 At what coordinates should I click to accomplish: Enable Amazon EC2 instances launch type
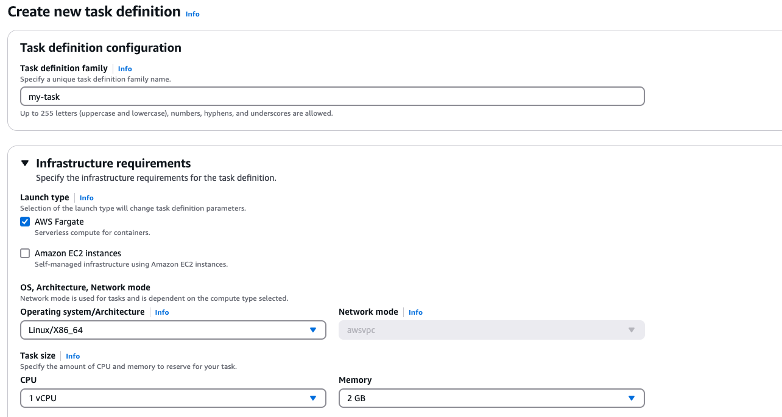[25, 253]
